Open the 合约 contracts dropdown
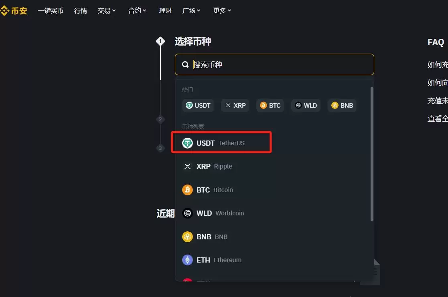Viewport: 448px width, 297px height. tap(137, 10)
